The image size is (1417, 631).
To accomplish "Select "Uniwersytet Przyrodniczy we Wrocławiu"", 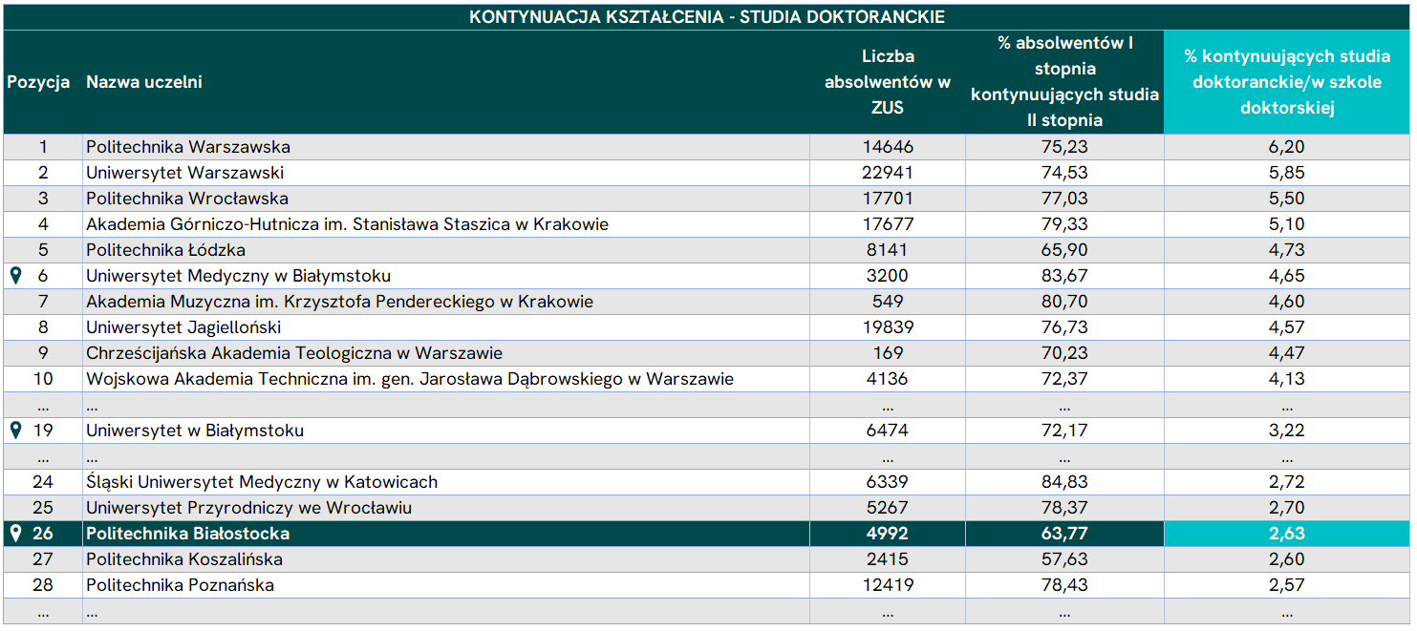I will click(x=248, y=508).
